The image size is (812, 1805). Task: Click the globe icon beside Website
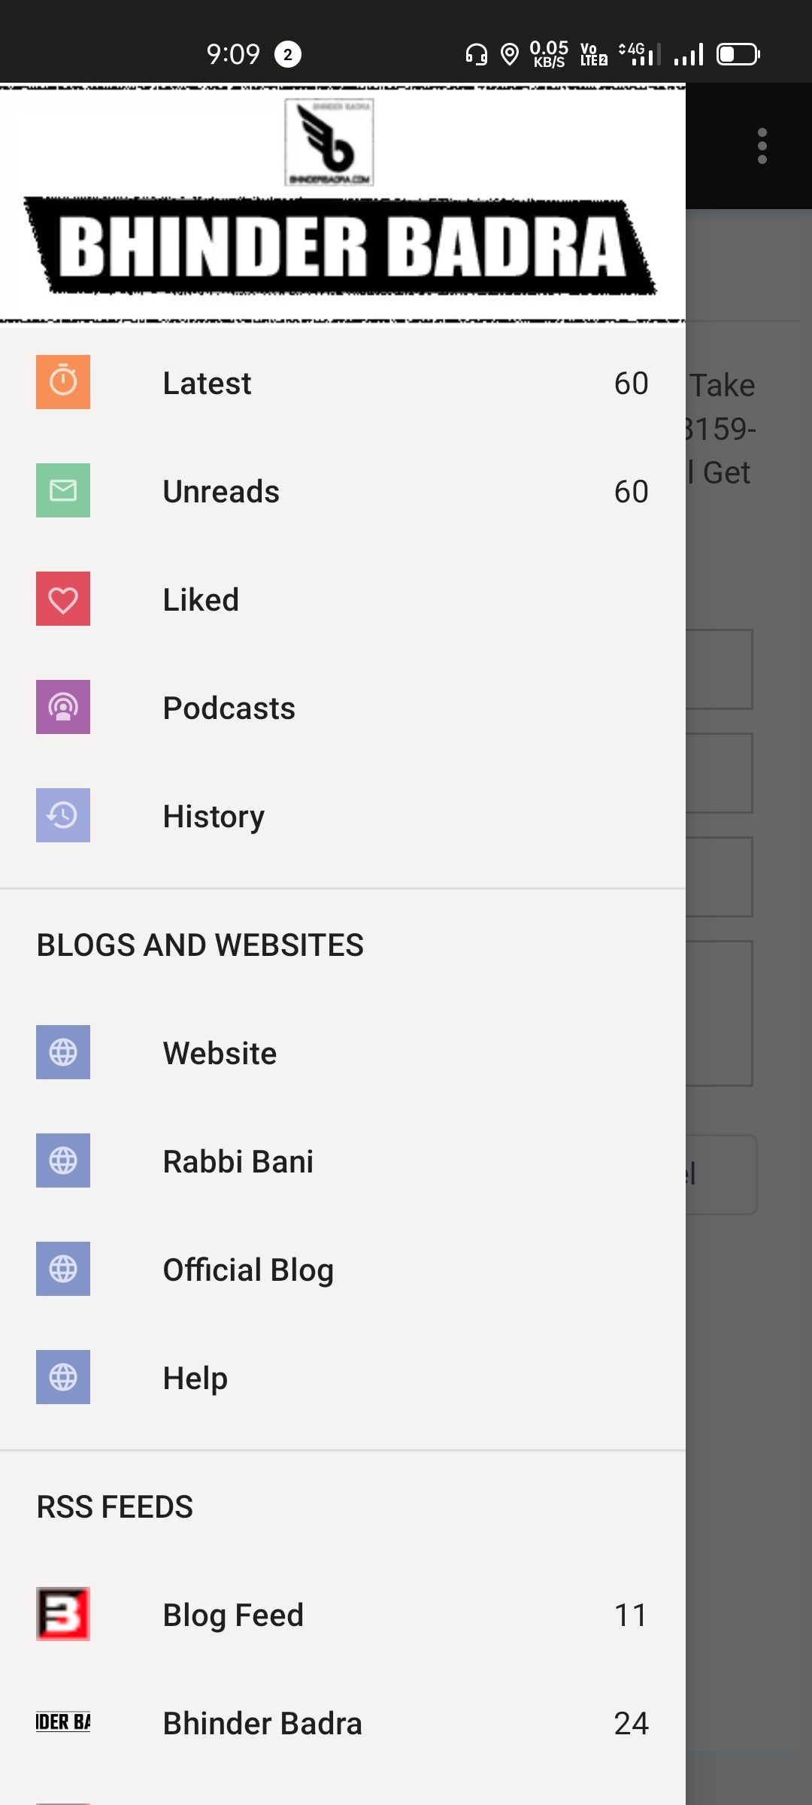63,1052
